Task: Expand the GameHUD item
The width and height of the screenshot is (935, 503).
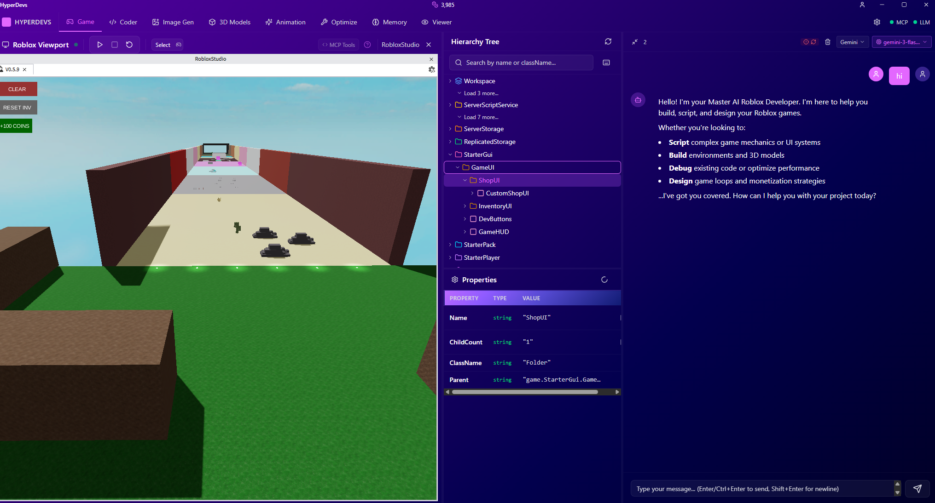Action: pyautogui.click(x=465, y=232)
